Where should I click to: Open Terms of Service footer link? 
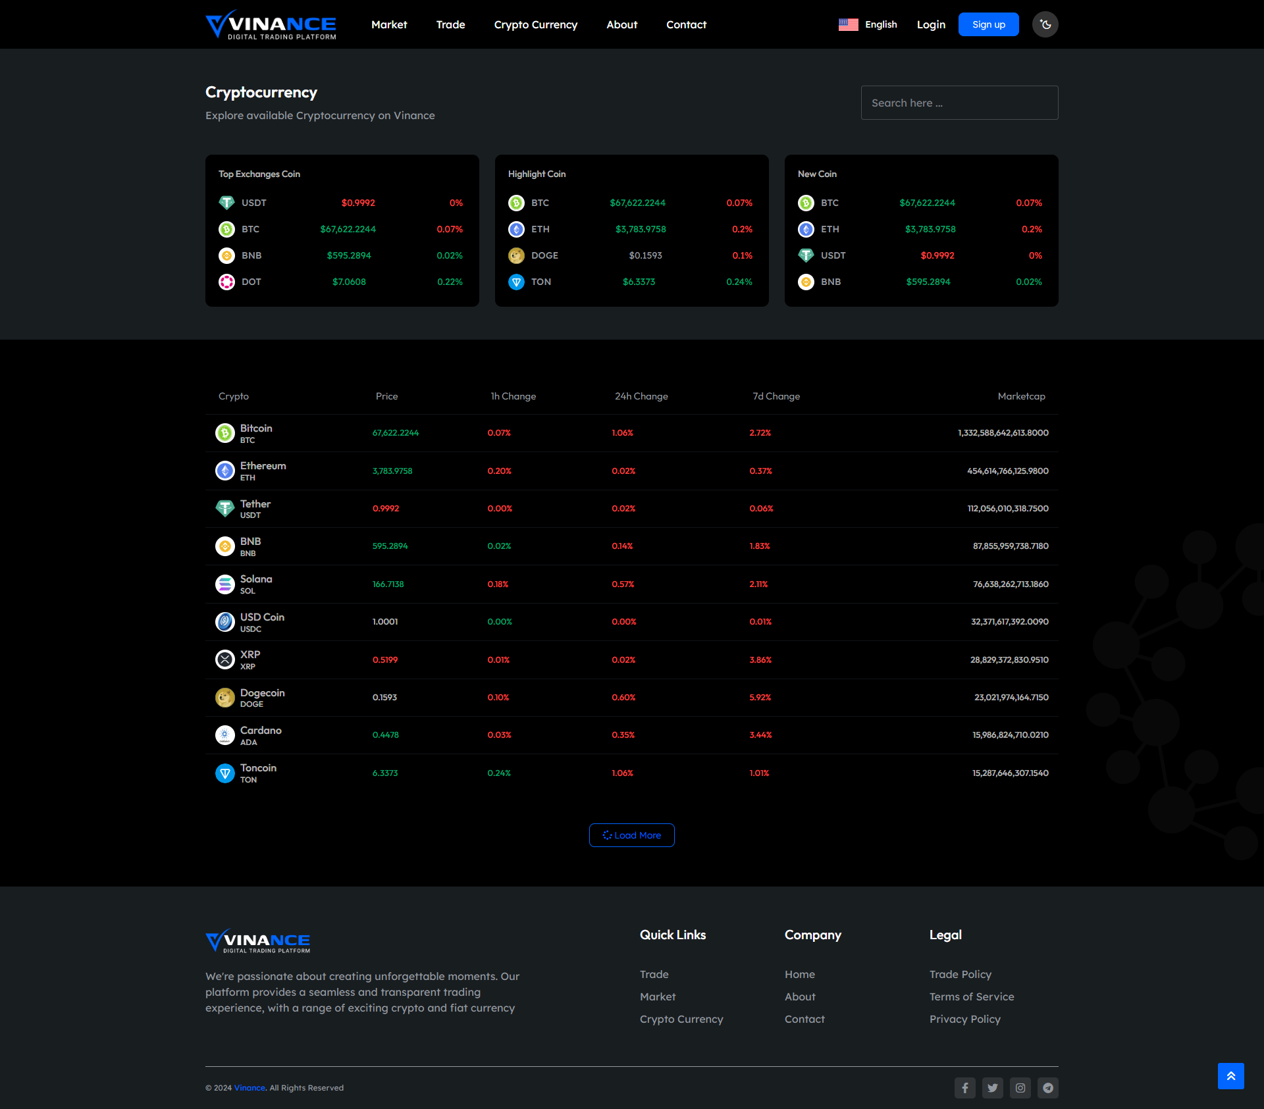click(x=971, y=996)
